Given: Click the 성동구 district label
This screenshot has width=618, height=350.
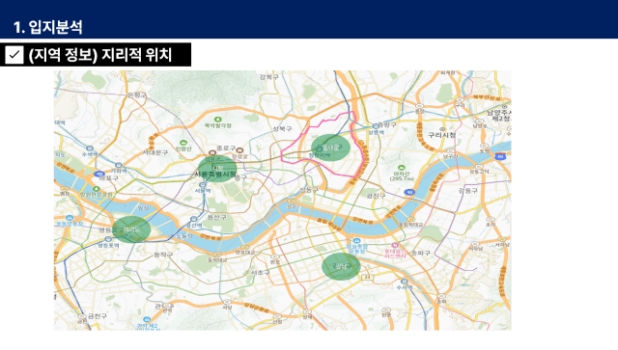Looking at the screenshot, I should tap(309, 190).
